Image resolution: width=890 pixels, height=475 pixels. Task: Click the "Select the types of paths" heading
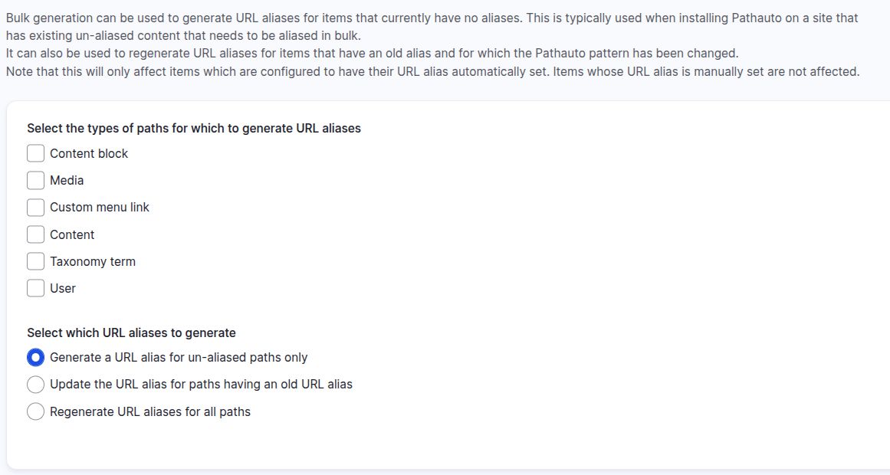point(194,129)
